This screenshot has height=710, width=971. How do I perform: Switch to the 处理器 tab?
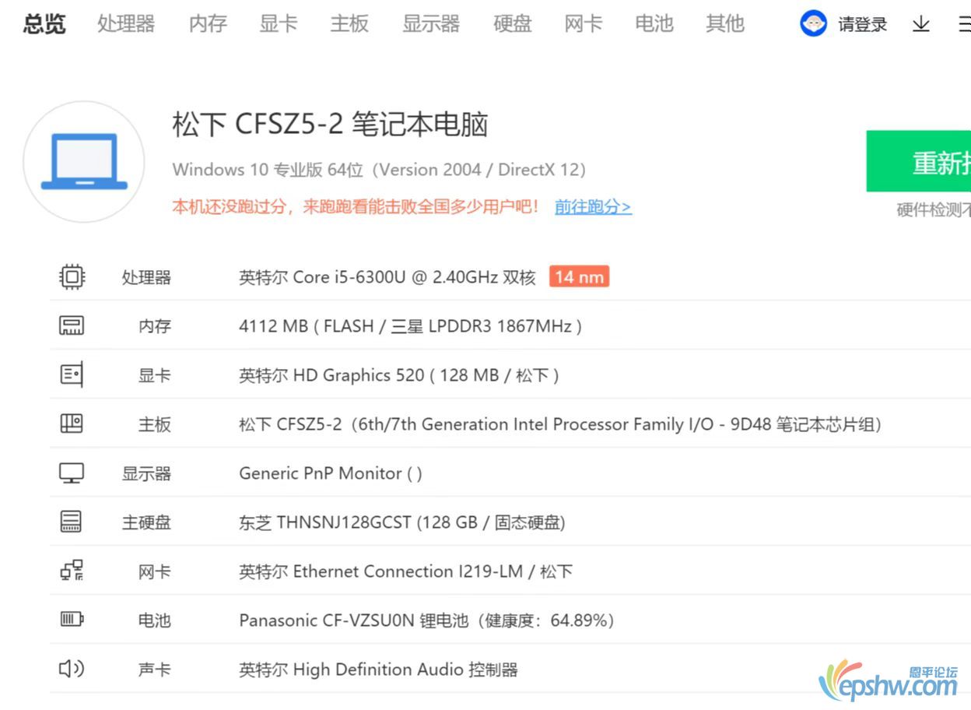pos(126,24)
